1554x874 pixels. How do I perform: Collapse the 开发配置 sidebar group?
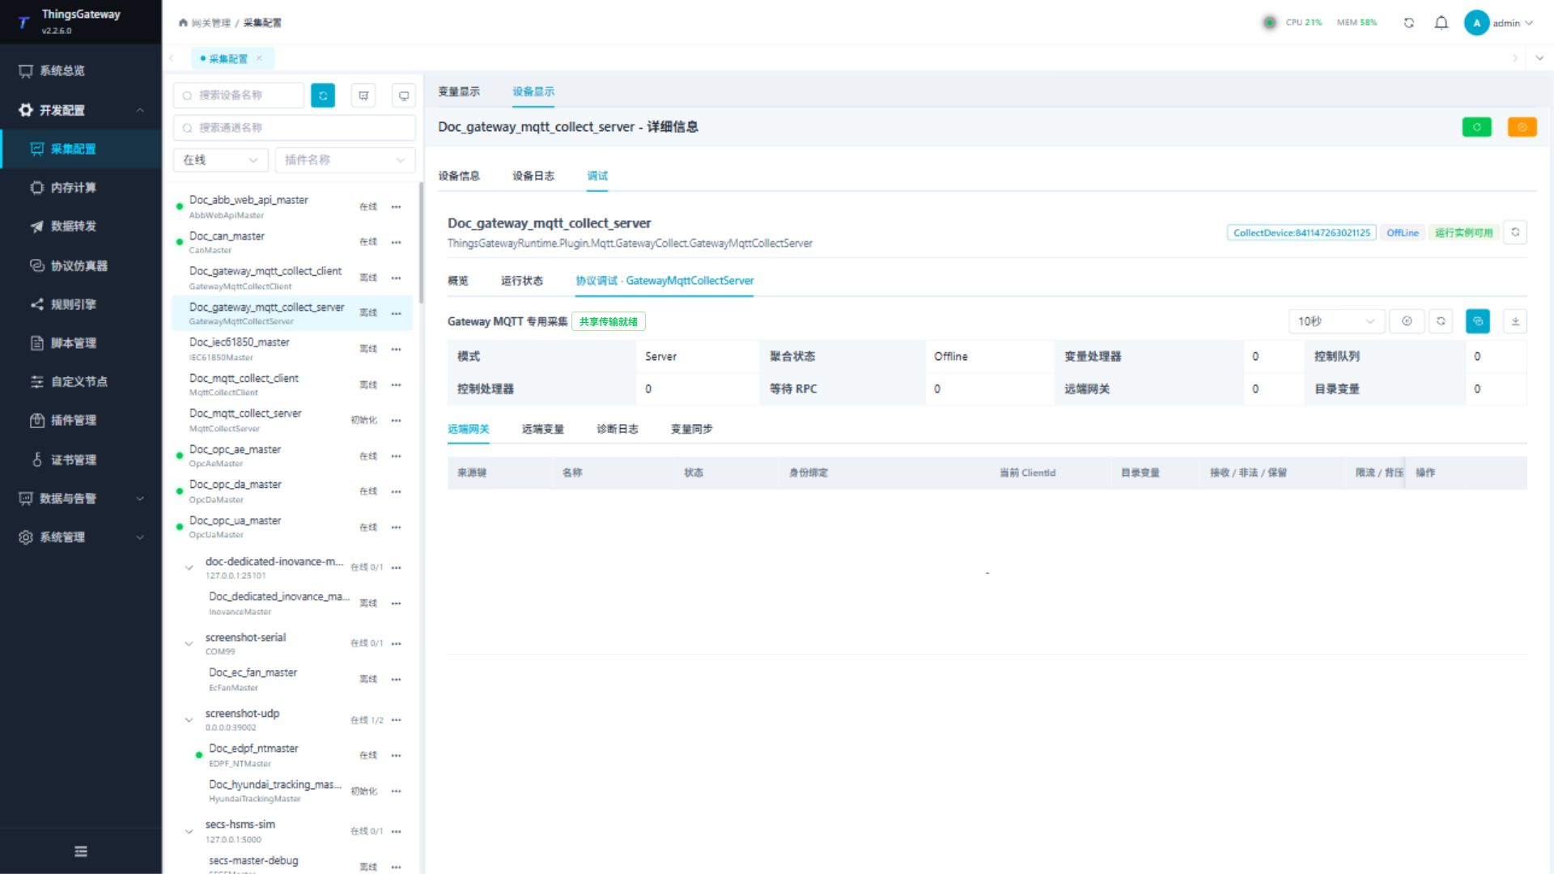pyautogui.click(x=81, y=110)
